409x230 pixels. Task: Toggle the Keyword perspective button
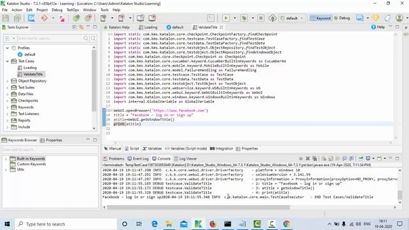point(321,18)
